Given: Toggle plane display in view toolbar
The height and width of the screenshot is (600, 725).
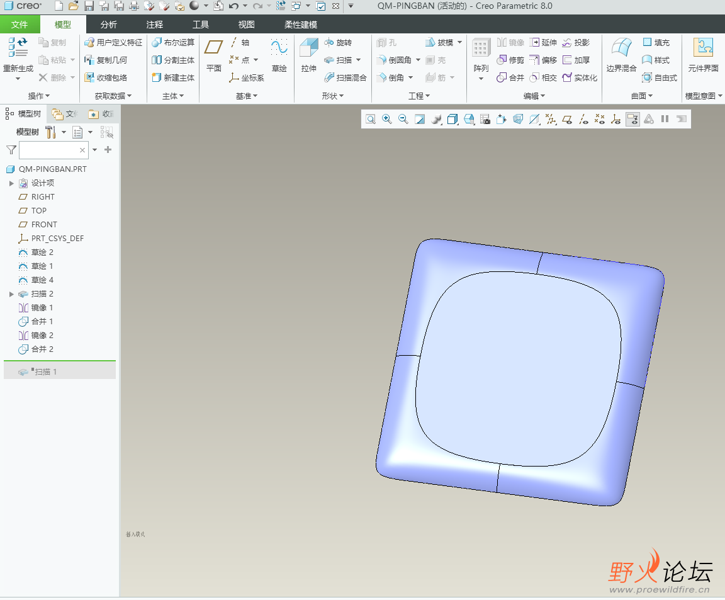Looking at the screenshot, I should click(567, 120).
